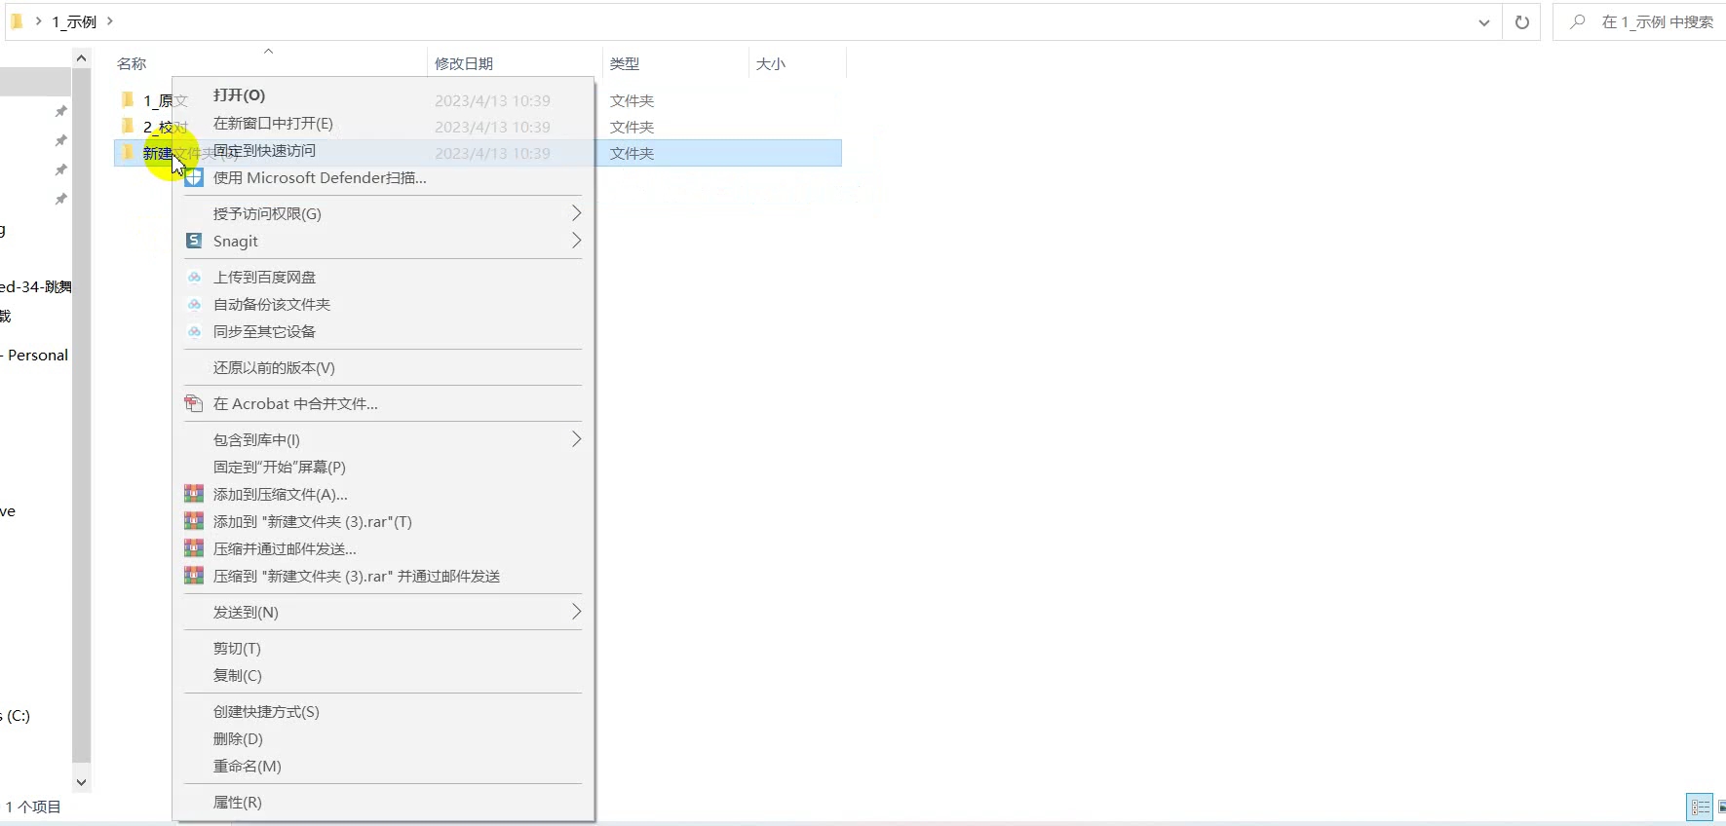This screenshot has height=826, width=1726.
Task: Expand the 包含到库中(I) submenu arrow
Action: (576, 439)
